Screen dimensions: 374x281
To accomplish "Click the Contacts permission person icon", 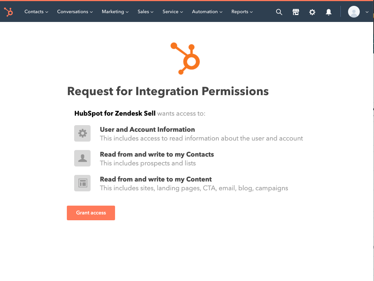I will [x=82, y=158].
